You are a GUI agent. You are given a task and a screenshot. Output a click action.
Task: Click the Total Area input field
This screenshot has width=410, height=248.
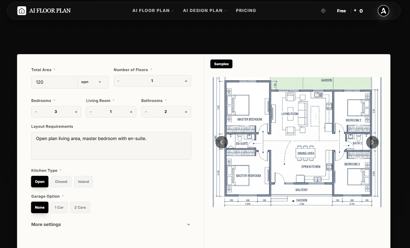(x=54, y=82)
